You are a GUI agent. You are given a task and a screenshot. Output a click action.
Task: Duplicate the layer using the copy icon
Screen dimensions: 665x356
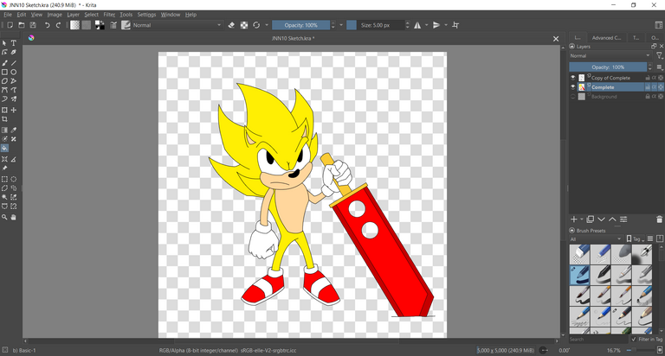[590, 219]
